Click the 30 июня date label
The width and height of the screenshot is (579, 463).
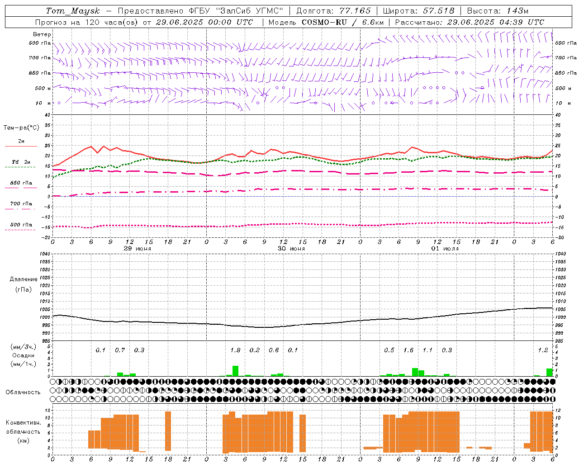(291, 249)
